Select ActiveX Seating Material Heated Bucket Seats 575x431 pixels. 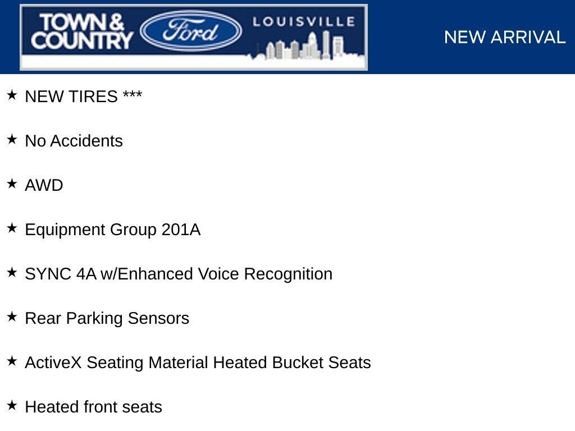tap(198, 363)
